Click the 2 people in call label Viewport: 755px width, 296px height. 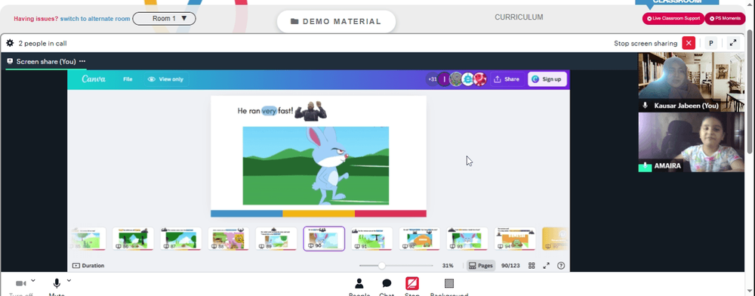[42, 43]
